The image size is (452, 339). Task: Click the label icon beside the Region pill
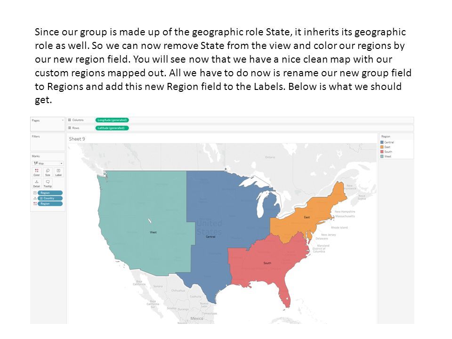coord(35,193)
